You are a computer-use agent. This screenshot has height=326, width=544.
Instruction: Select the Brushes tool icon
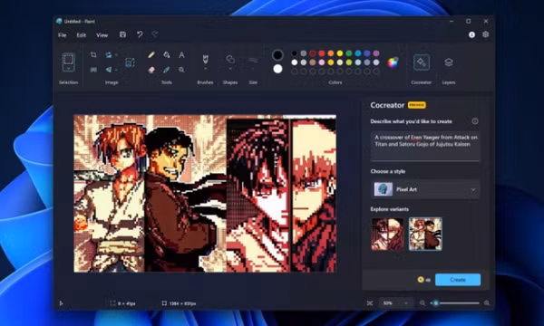point(205,59)
